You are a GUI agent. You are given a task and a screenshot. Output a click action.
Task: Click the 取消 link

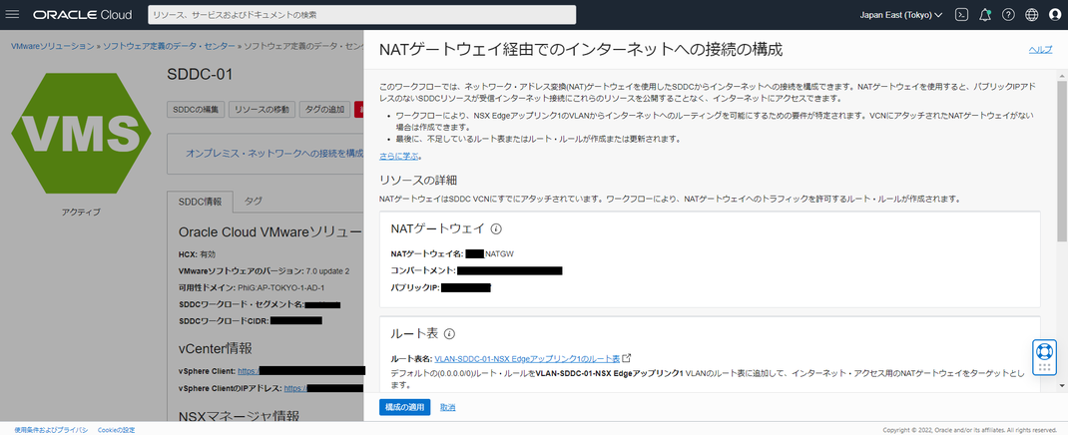pos(447,407)
